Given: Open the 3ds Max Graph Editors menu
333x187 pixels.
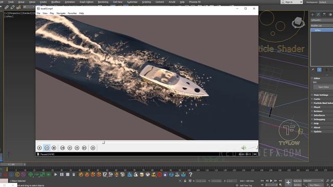Looking at the screenshot, I should (86, 2).
